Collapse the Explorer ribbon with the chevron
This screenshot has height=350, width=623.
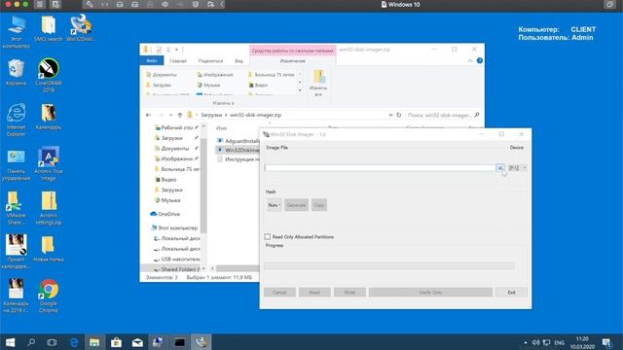coord(470,60)
